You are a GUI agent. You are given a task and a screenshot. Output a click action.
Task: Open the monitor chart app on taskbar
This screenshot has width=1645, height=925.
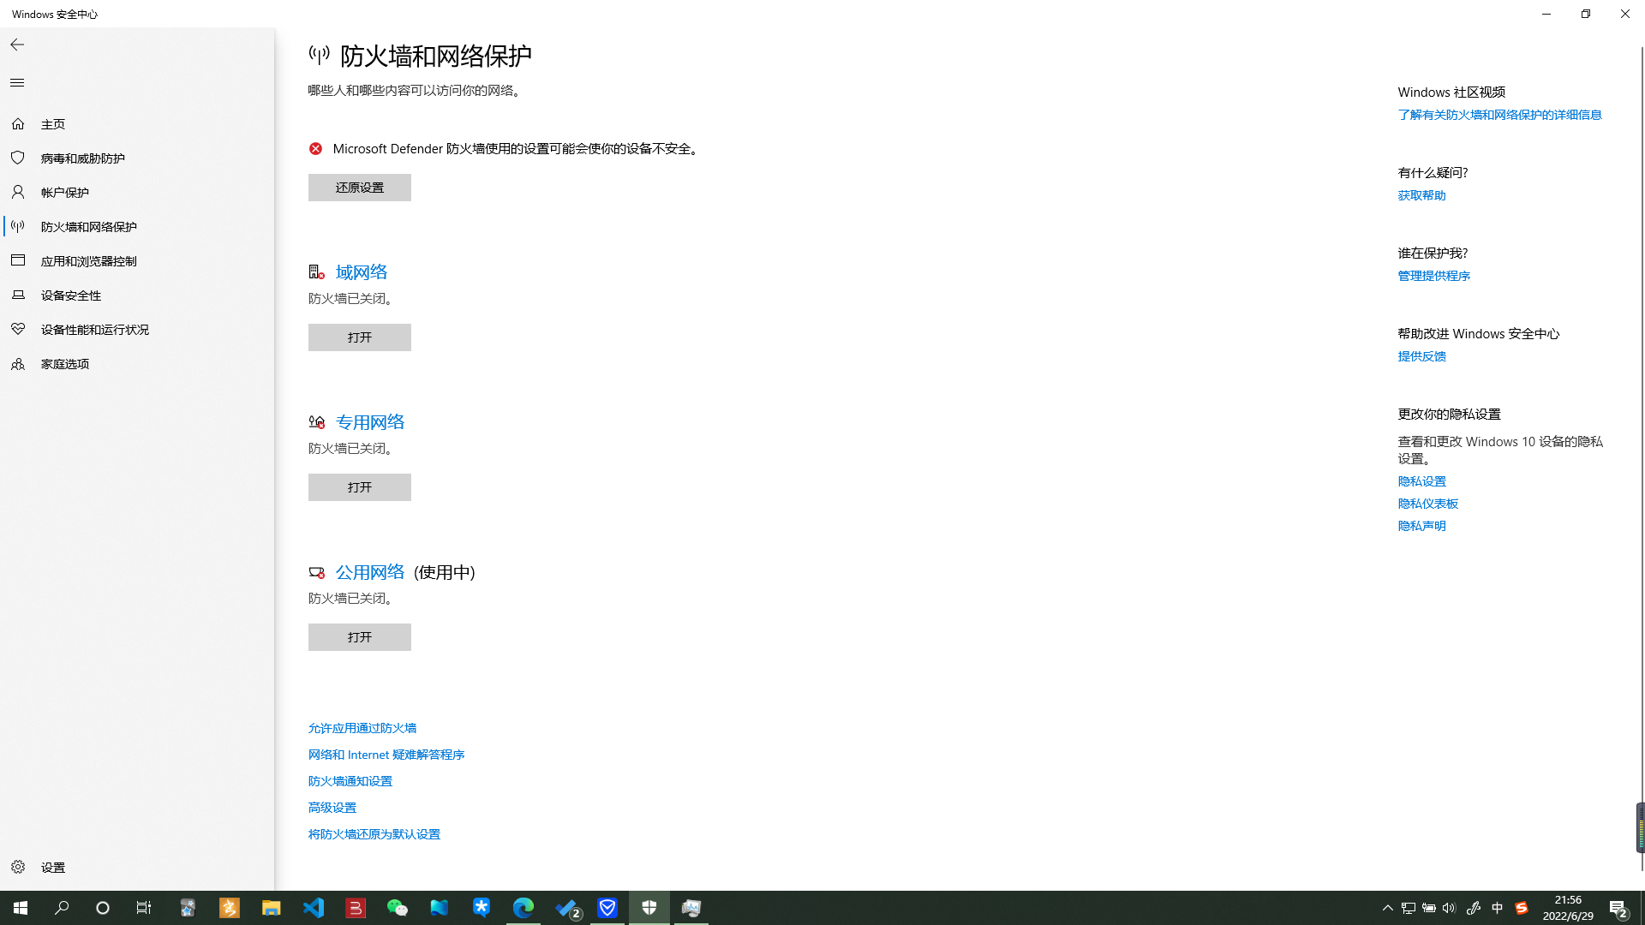tap(691, 908)
